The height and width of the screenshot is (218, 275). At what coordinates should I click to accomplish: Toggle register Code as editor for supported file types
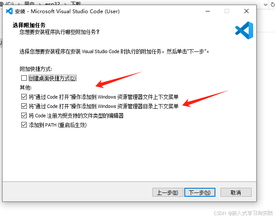[x=24, y=116]
